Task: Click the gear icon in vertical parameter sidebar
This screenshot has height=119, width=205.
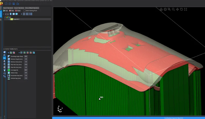Action: point(4,73)
